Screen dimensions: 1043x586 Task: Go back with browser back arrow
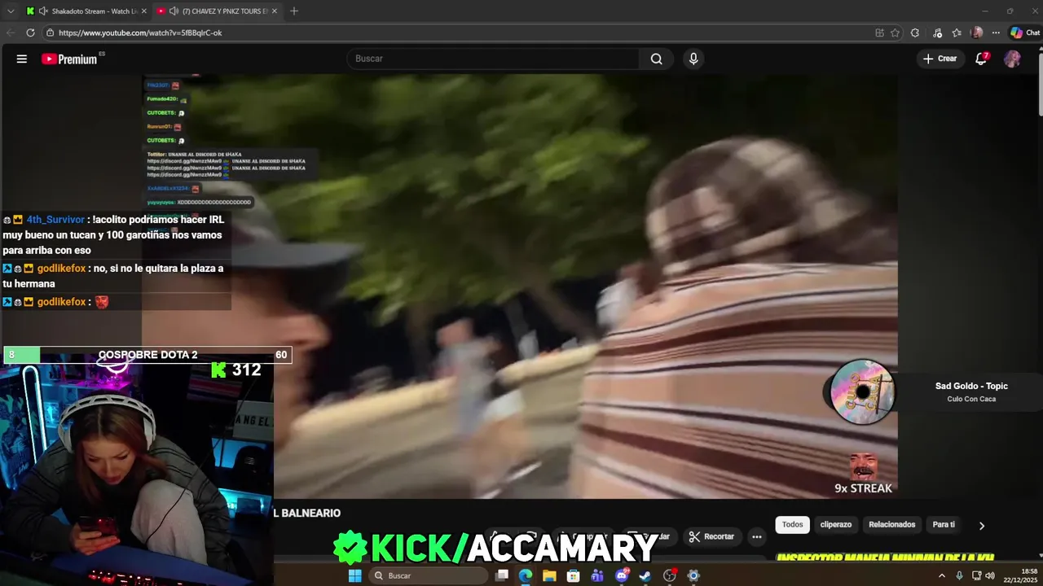tap(11, 33)
